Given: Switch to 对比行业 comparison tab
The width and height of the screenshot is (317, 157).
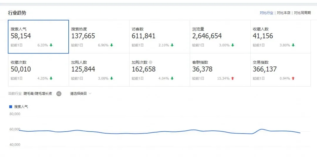Looking at the screenshot, I should pos(266,13).
